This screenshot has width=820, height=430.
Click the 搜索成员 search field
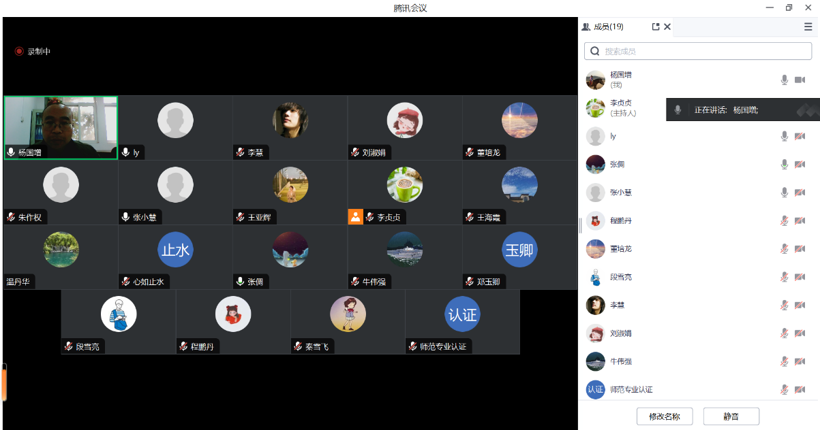click(x=698, y=51)
